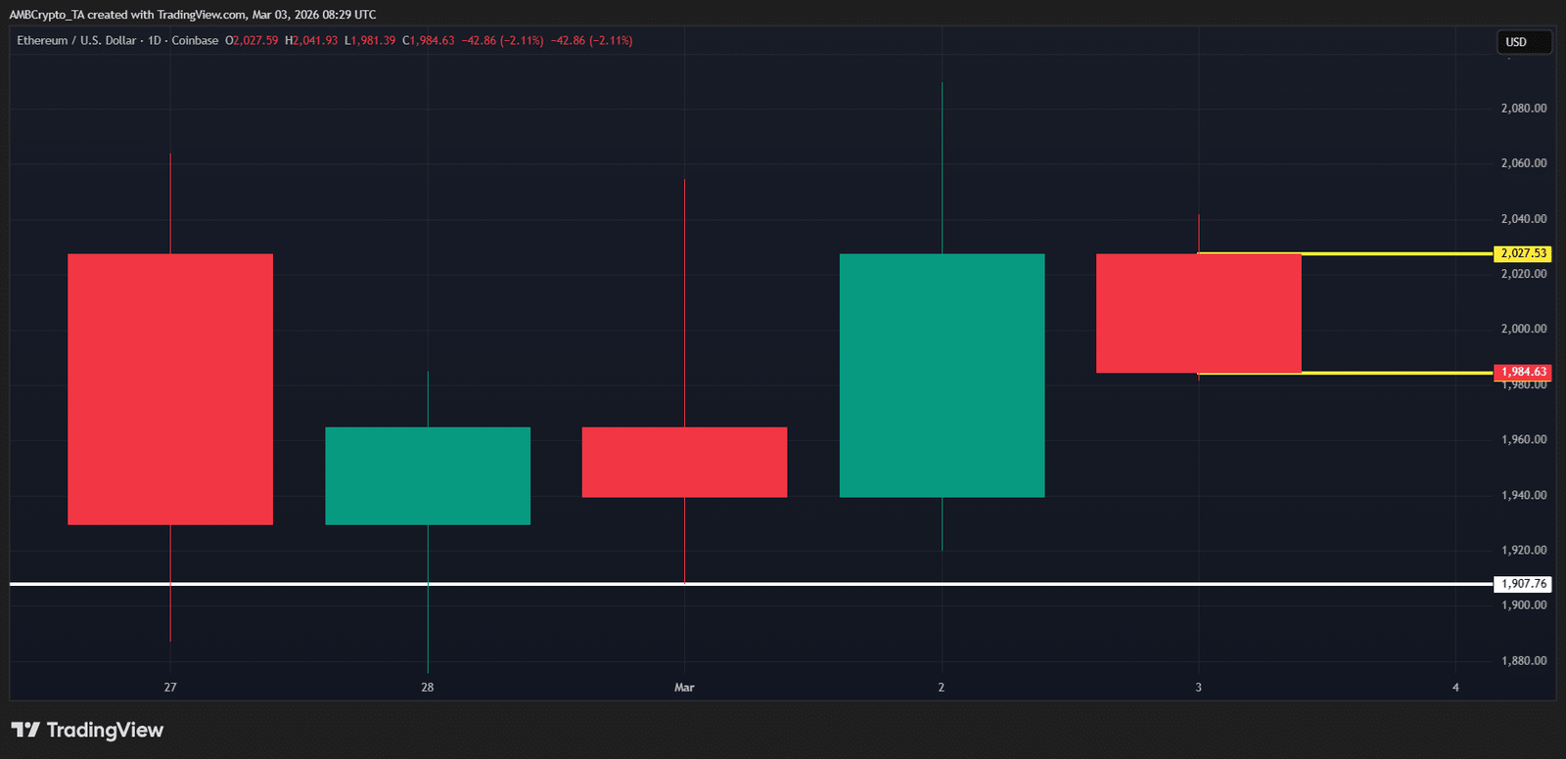Click the Open value O2,027.59 in legend
Screen dimensions: 1566x759
point(252,41)
